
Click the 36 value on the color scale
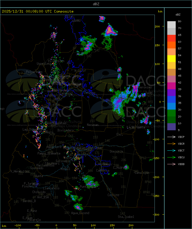coord(180,96)
